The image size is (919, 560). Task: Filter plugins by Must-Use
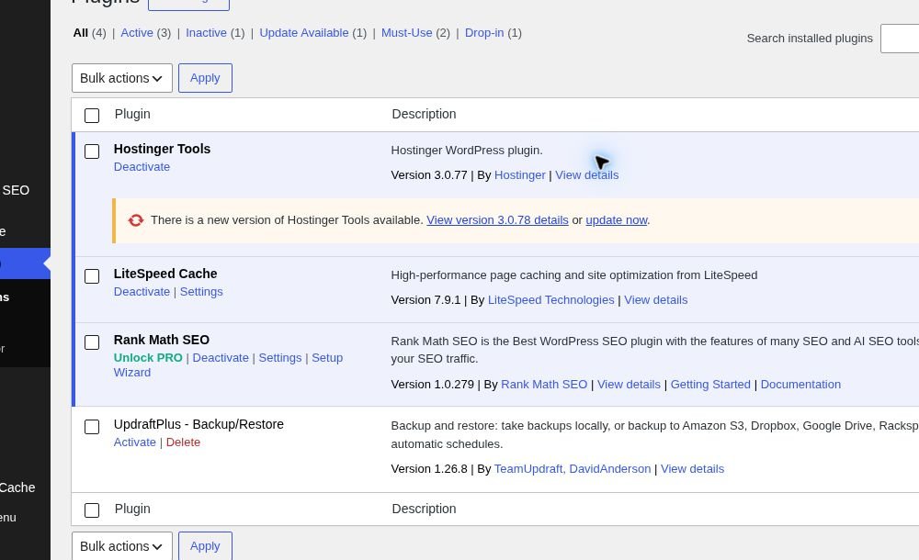[407, 33]
